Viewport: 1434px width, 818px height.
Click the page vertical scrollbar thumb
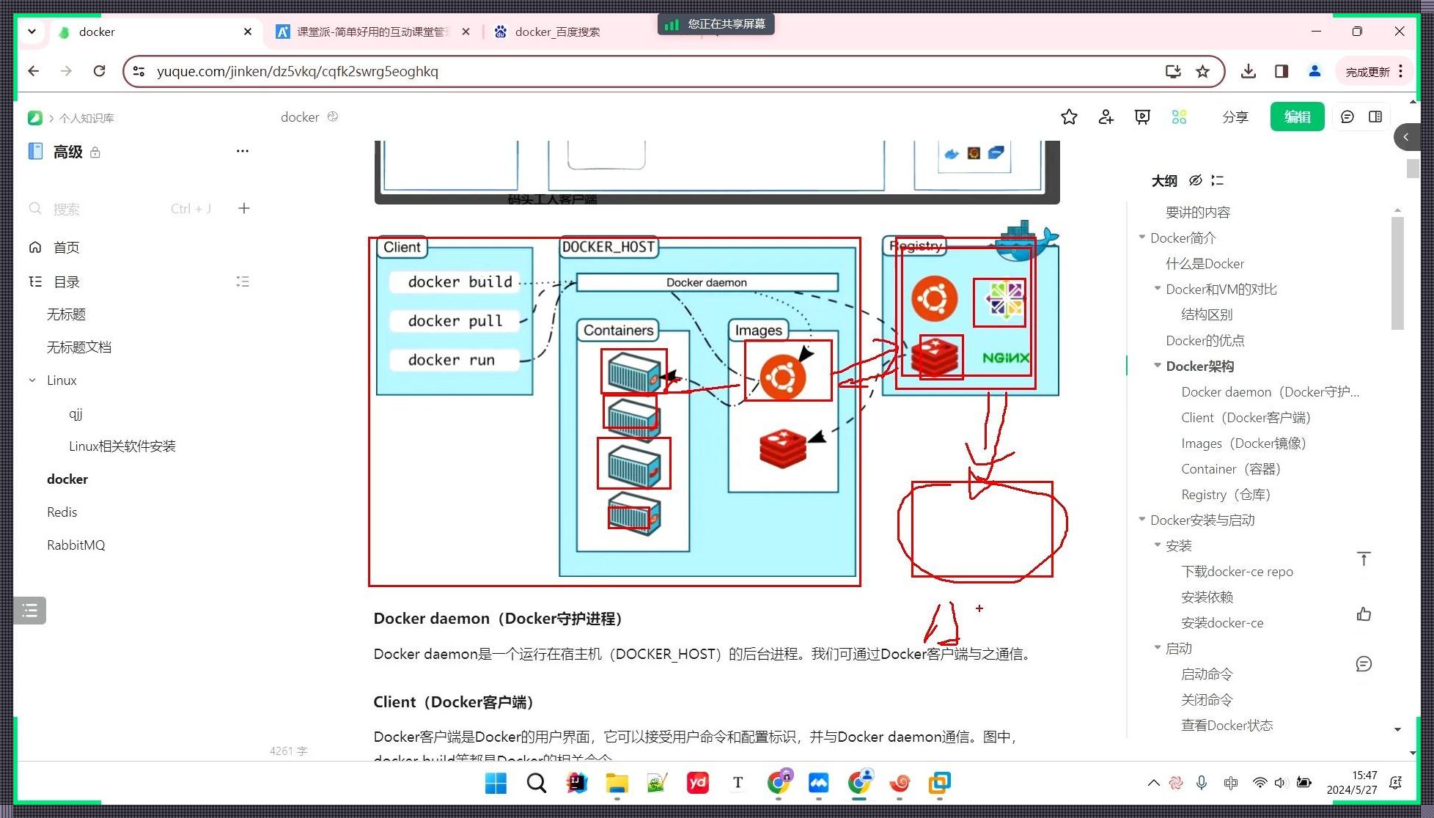tap(1413, 168)
